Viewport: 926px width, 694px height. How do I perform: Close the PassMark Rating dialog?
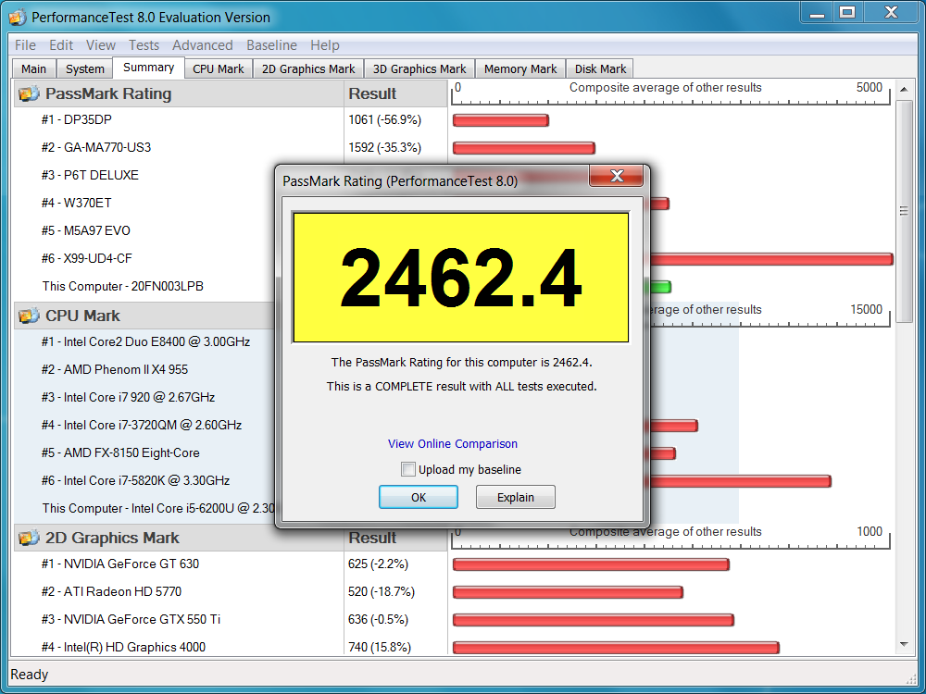tap(616, 176)
